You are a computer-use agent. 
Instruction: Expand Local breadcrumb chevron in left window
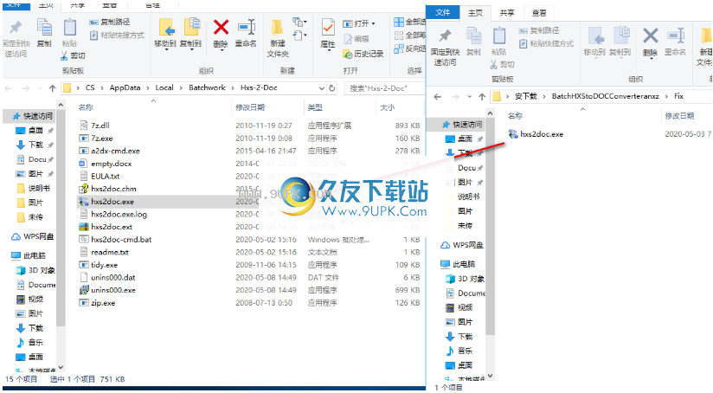coord(181,87)
